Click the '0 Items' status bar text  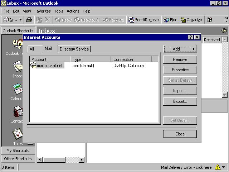8,167
